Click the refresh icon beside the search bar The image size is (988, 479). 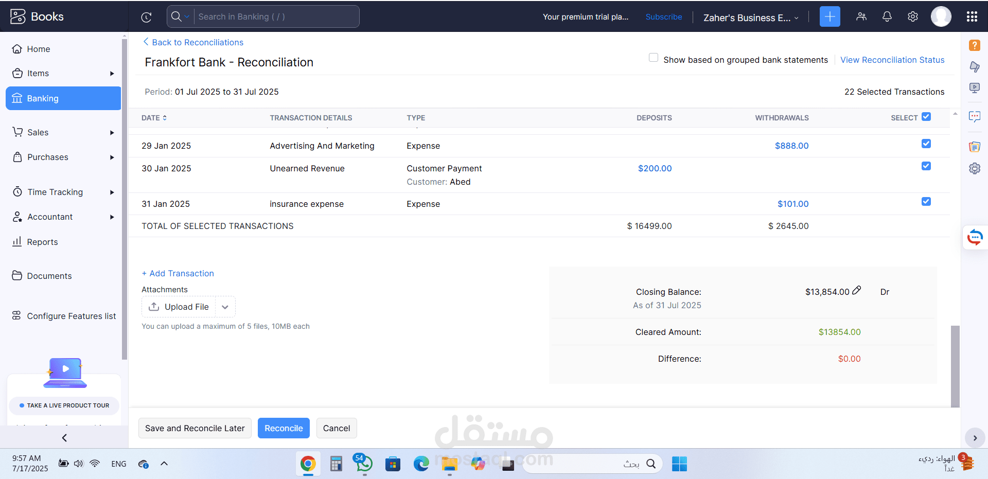[146, 16]
